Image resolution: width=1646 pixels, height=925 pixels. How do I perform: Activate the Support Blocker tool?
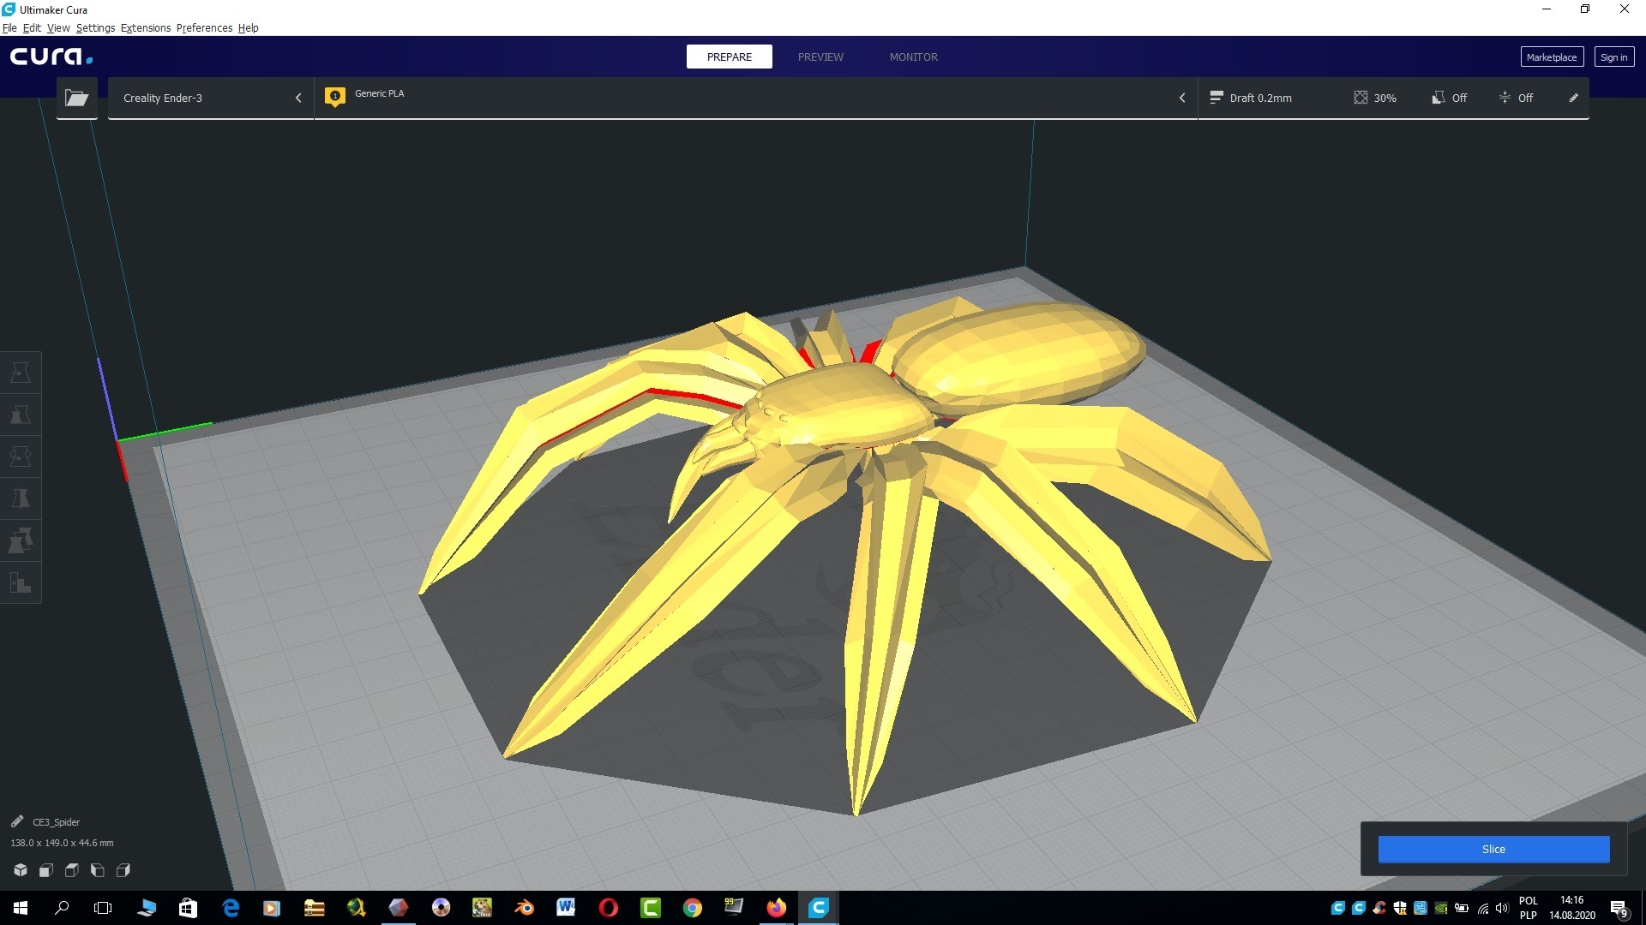pos(21,583)
